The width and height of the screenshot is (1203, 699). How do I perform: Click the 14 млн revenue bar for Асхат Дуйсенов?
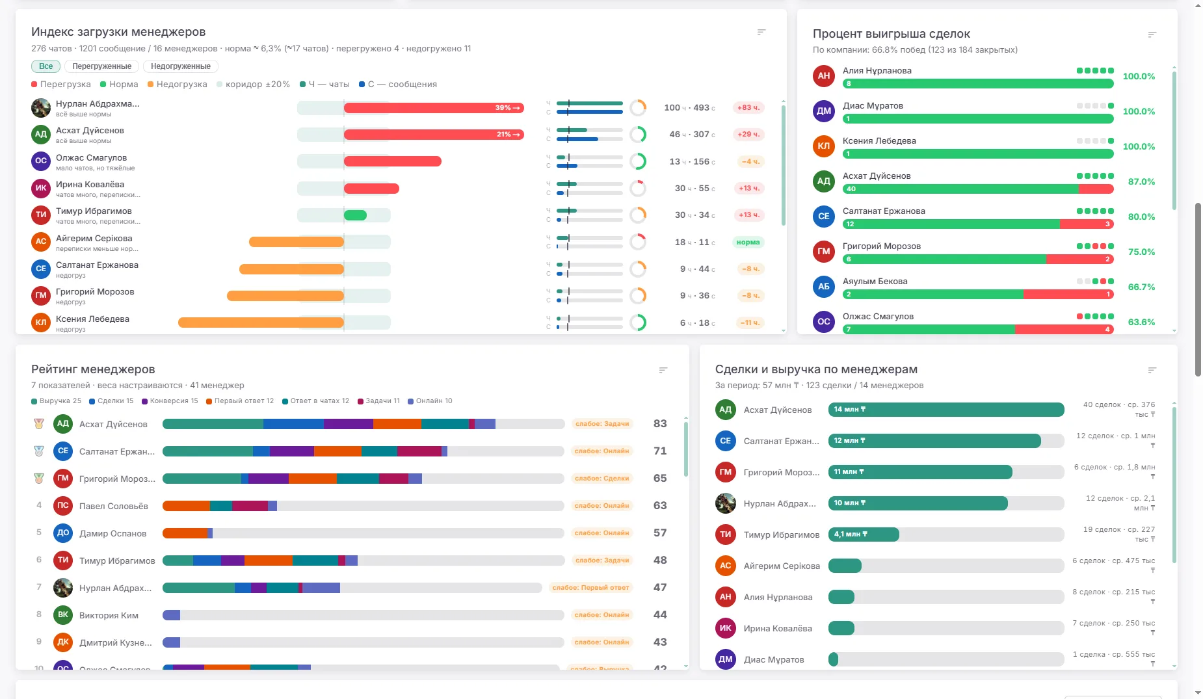click(946, 410)
